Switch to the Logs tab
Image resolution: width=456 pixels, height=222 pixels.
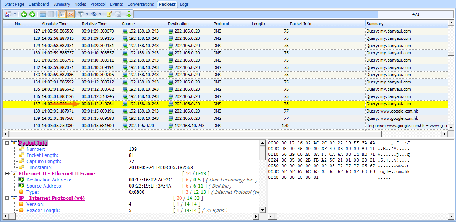(184, 4)
